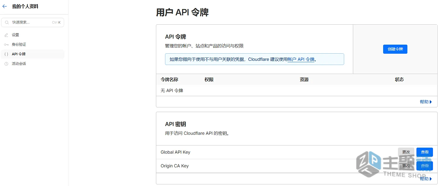Click 查看 for Origin CA Key
Screen dimensions: 439x186
pyautogui.click(x=425, y=166)
